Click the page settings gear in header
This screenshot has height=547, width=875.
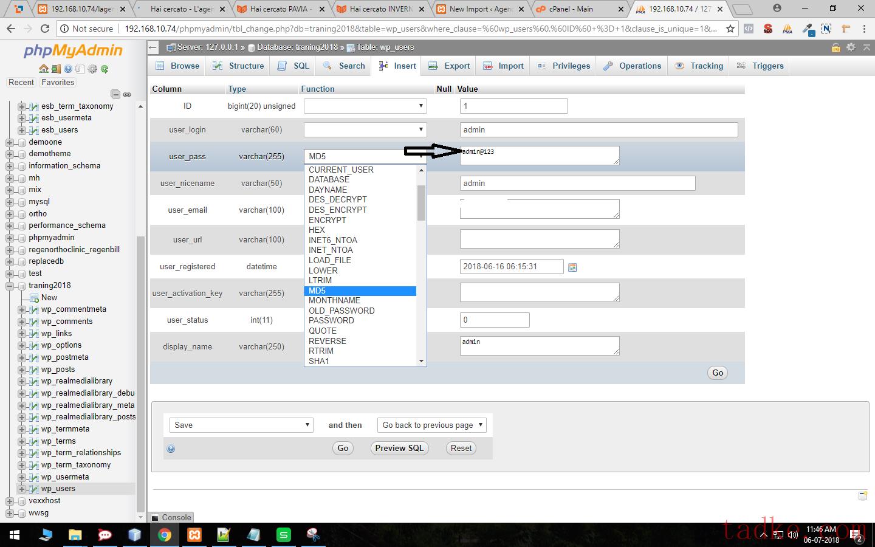pos(851,47)
